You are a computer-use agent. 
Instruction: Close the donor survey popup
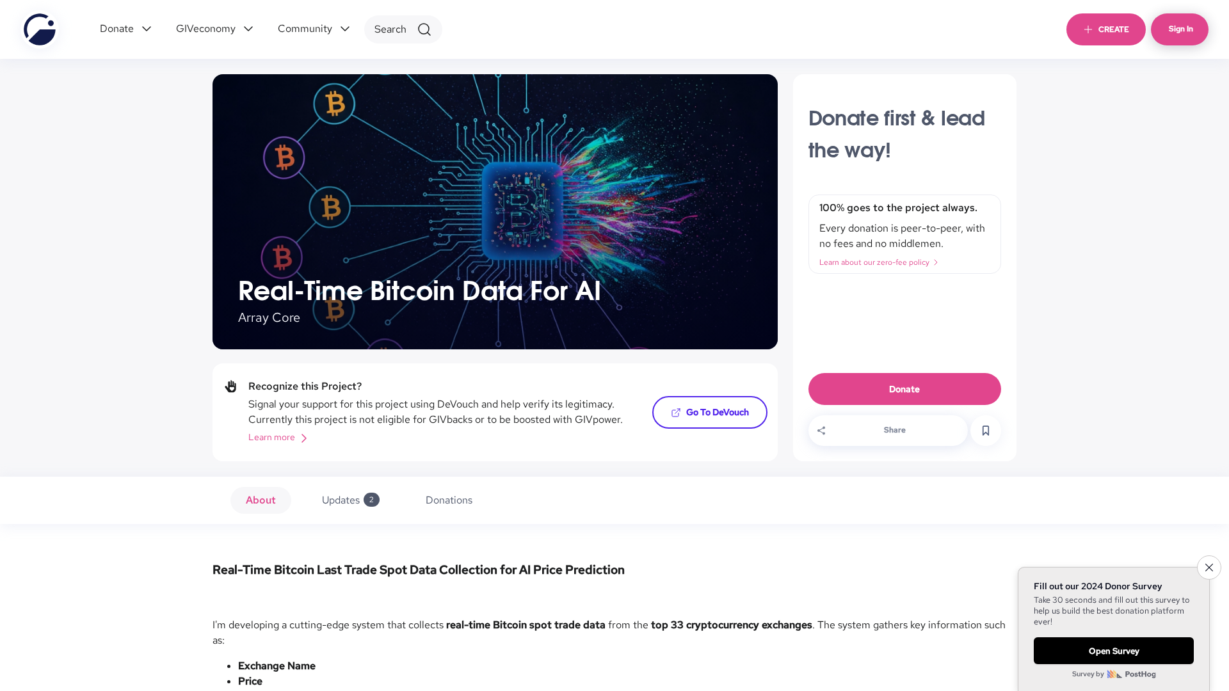pyautogui.click(x=1209, y=568)
